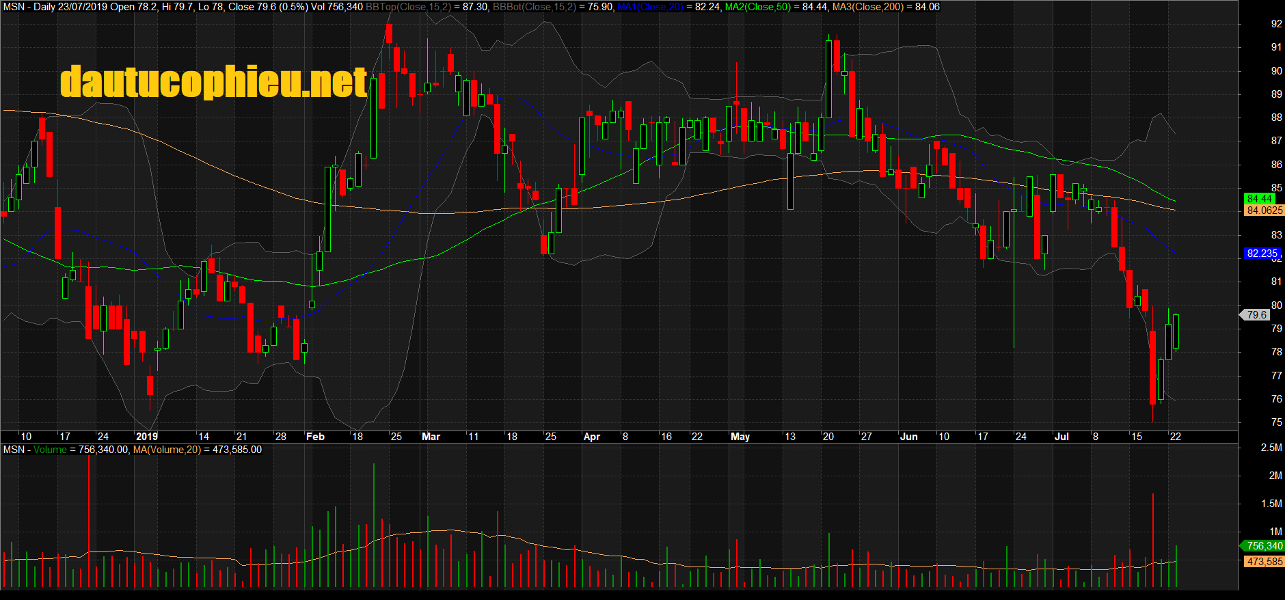
Task: Click the Mar marker on date axis
Action: (x=431, y=437)
